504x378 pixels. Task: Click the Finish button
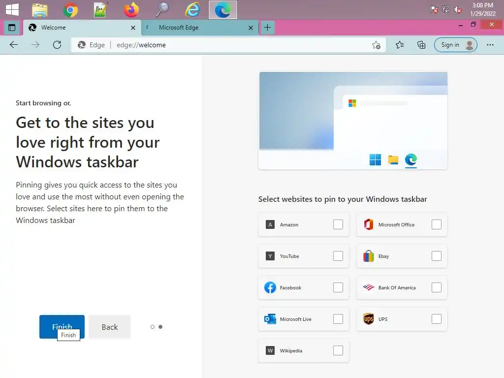(62, 327)
